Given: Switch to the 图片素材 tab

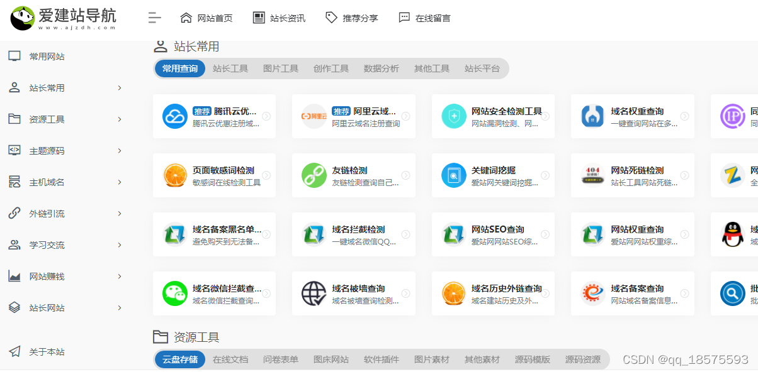Looking at the screenshot, I should [432, 359].
